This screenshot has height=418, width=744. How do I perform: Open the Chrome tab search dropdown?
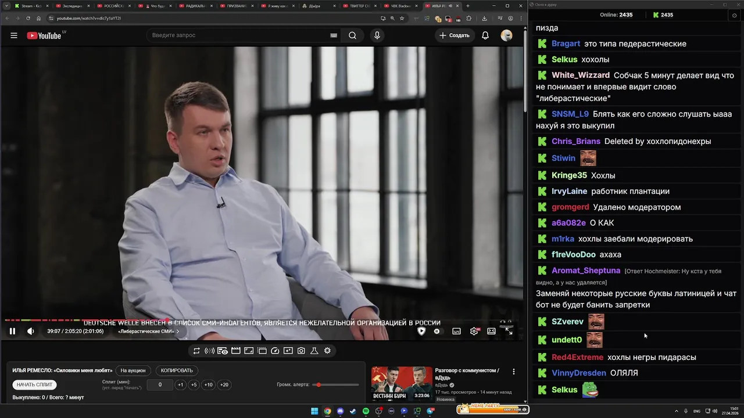(x=7, y=6)
